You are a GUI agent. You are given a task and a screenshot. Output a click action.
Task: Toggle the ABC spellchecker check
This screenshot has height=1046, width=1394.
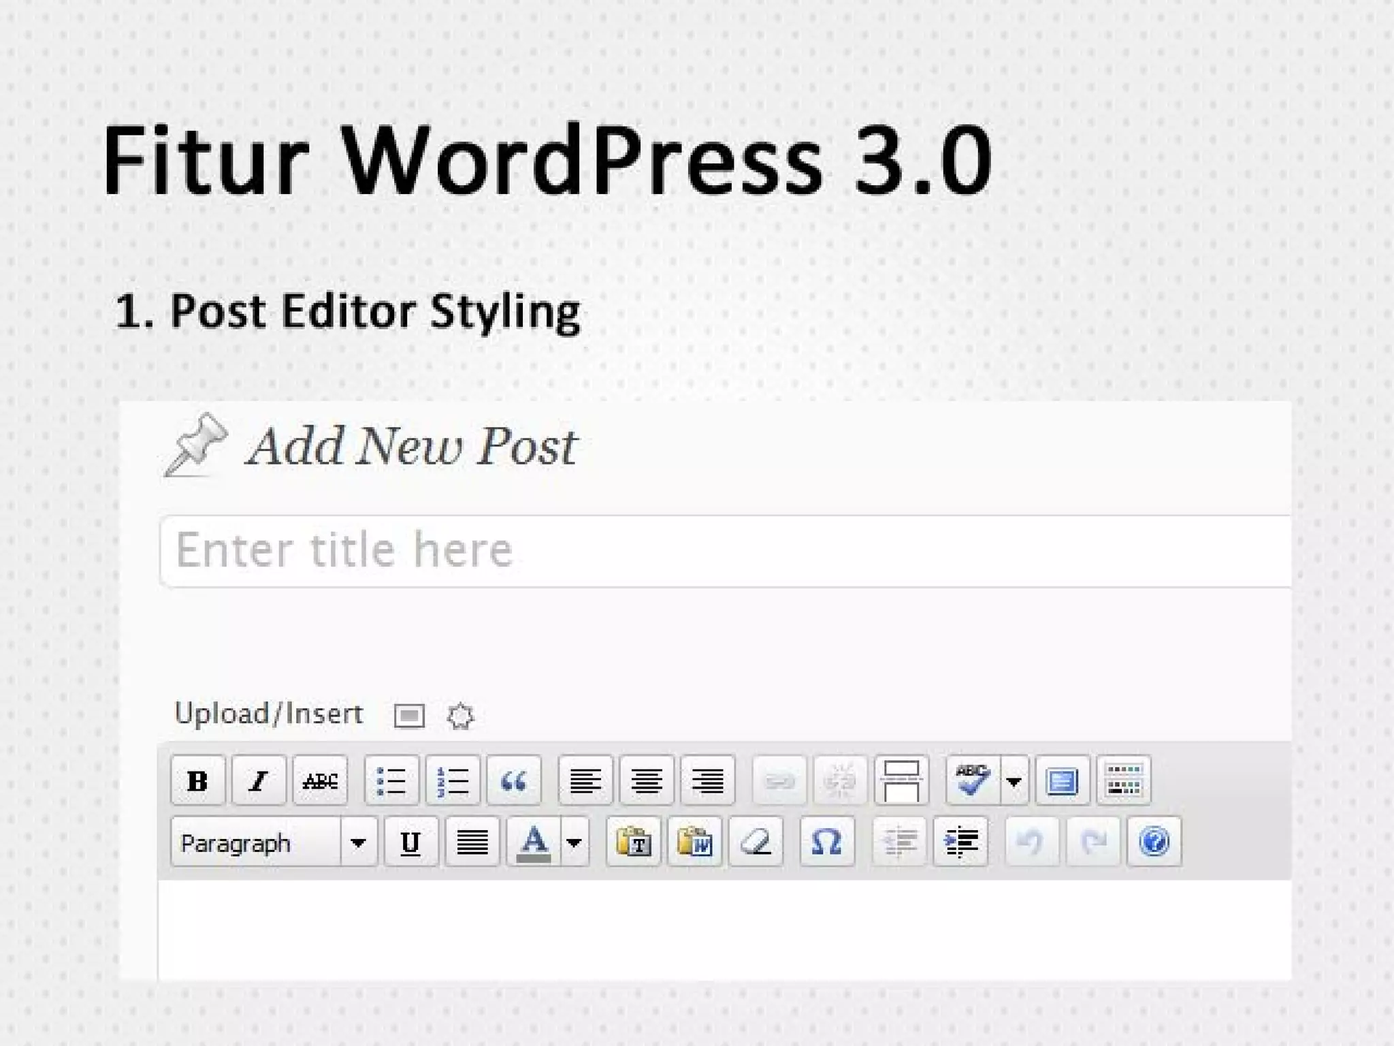pos(973,780)
